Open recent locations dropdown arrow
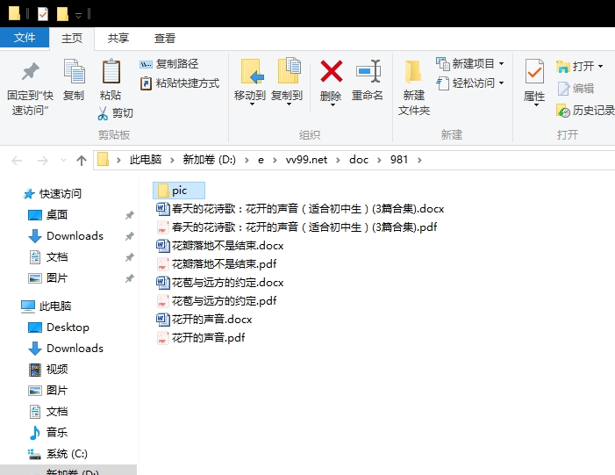This screenshot has height=475, width=615. pyautogui.click(x=63, y=160)
